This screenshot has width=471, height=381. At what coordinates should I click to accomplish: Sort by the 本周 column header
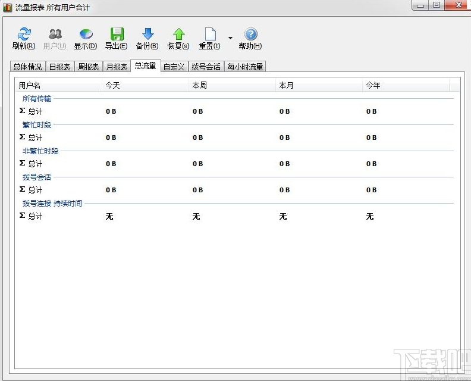[232, 85]
